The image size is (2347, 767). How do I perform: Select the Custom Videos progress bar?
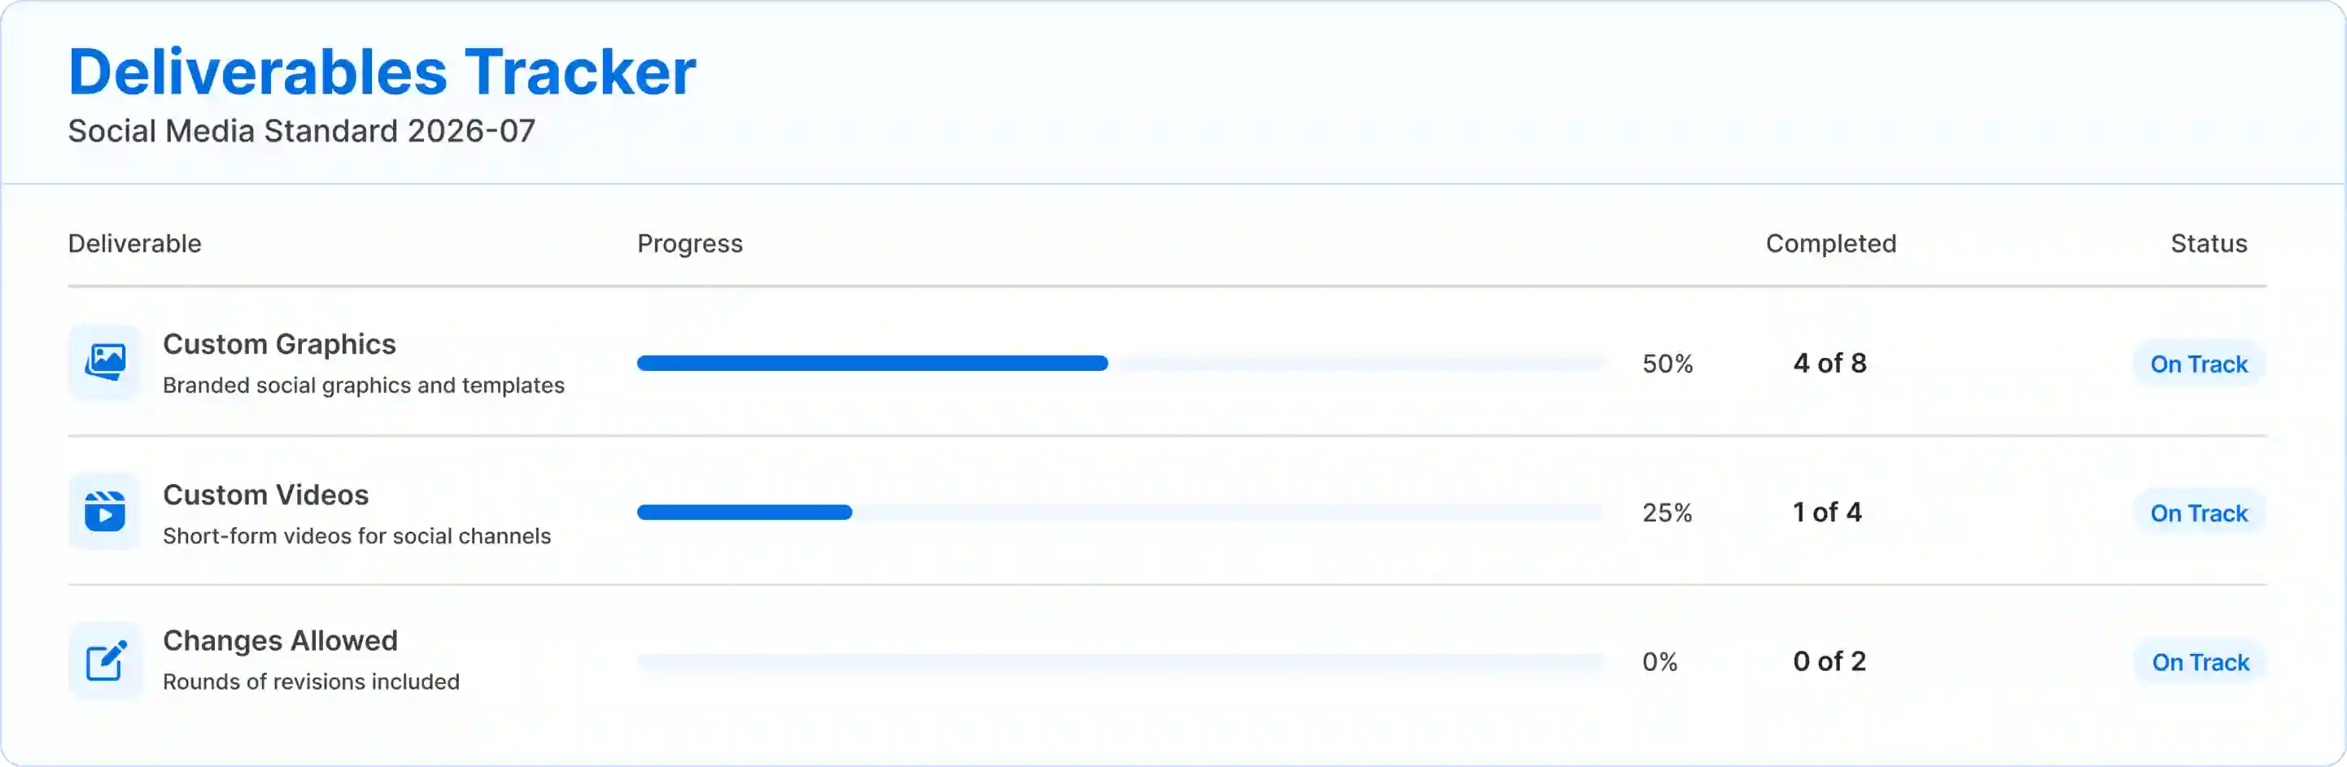coord(1120,513)
